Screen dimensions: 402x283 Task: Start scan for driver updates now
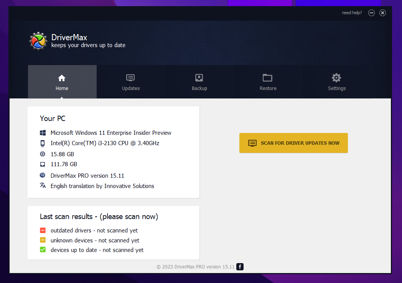point(293,143)
